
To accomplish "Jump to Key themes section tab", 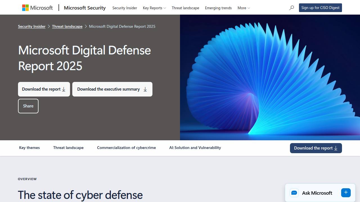I will tap(30, 148).
